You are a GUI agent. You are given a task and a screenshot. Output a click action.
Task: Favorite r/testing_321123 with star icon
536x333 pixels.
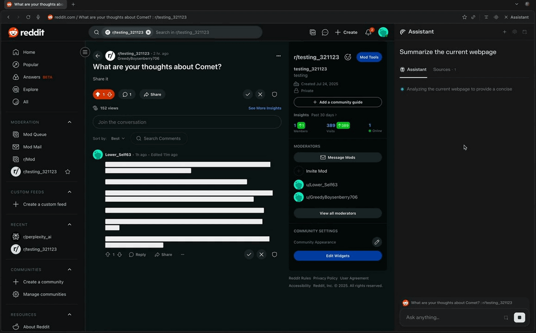tap(68, 171)
